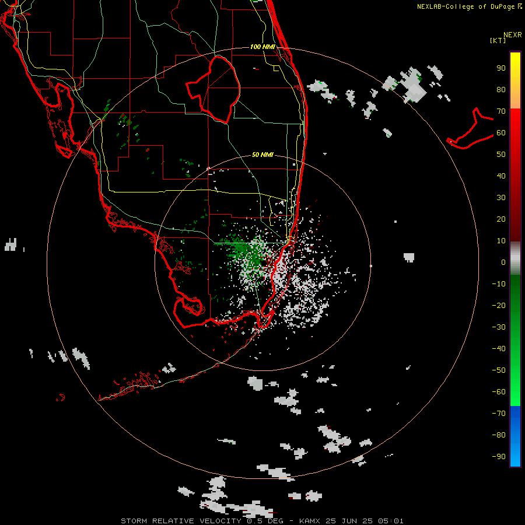Click the 05:01 timestamp text
Image resolution: width=525 pixels, height=525 pixels.
pos(390,521)
